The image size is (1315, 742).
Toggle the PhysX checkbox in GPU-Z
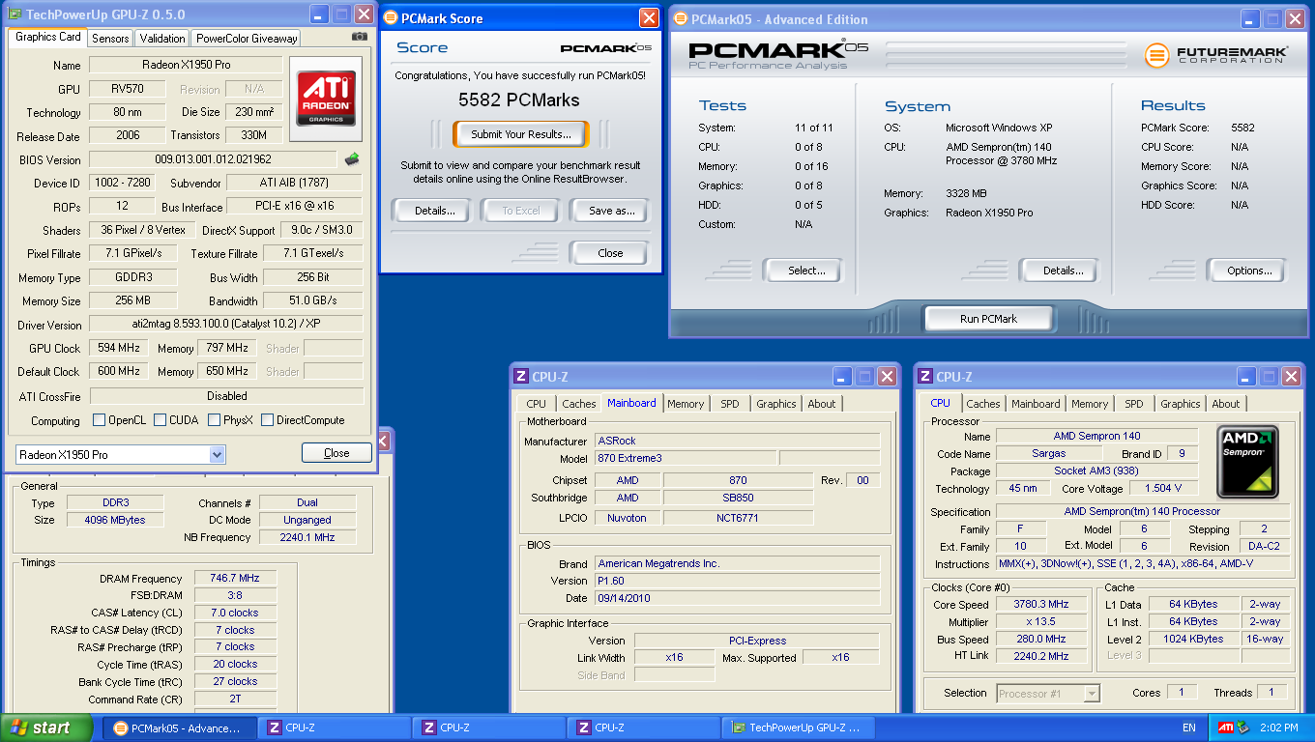point(213,420)
